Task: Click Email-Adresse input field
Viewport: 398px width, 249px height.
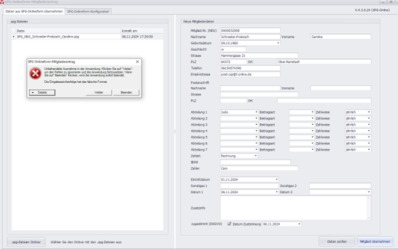Action: click(x=250, y=74)
